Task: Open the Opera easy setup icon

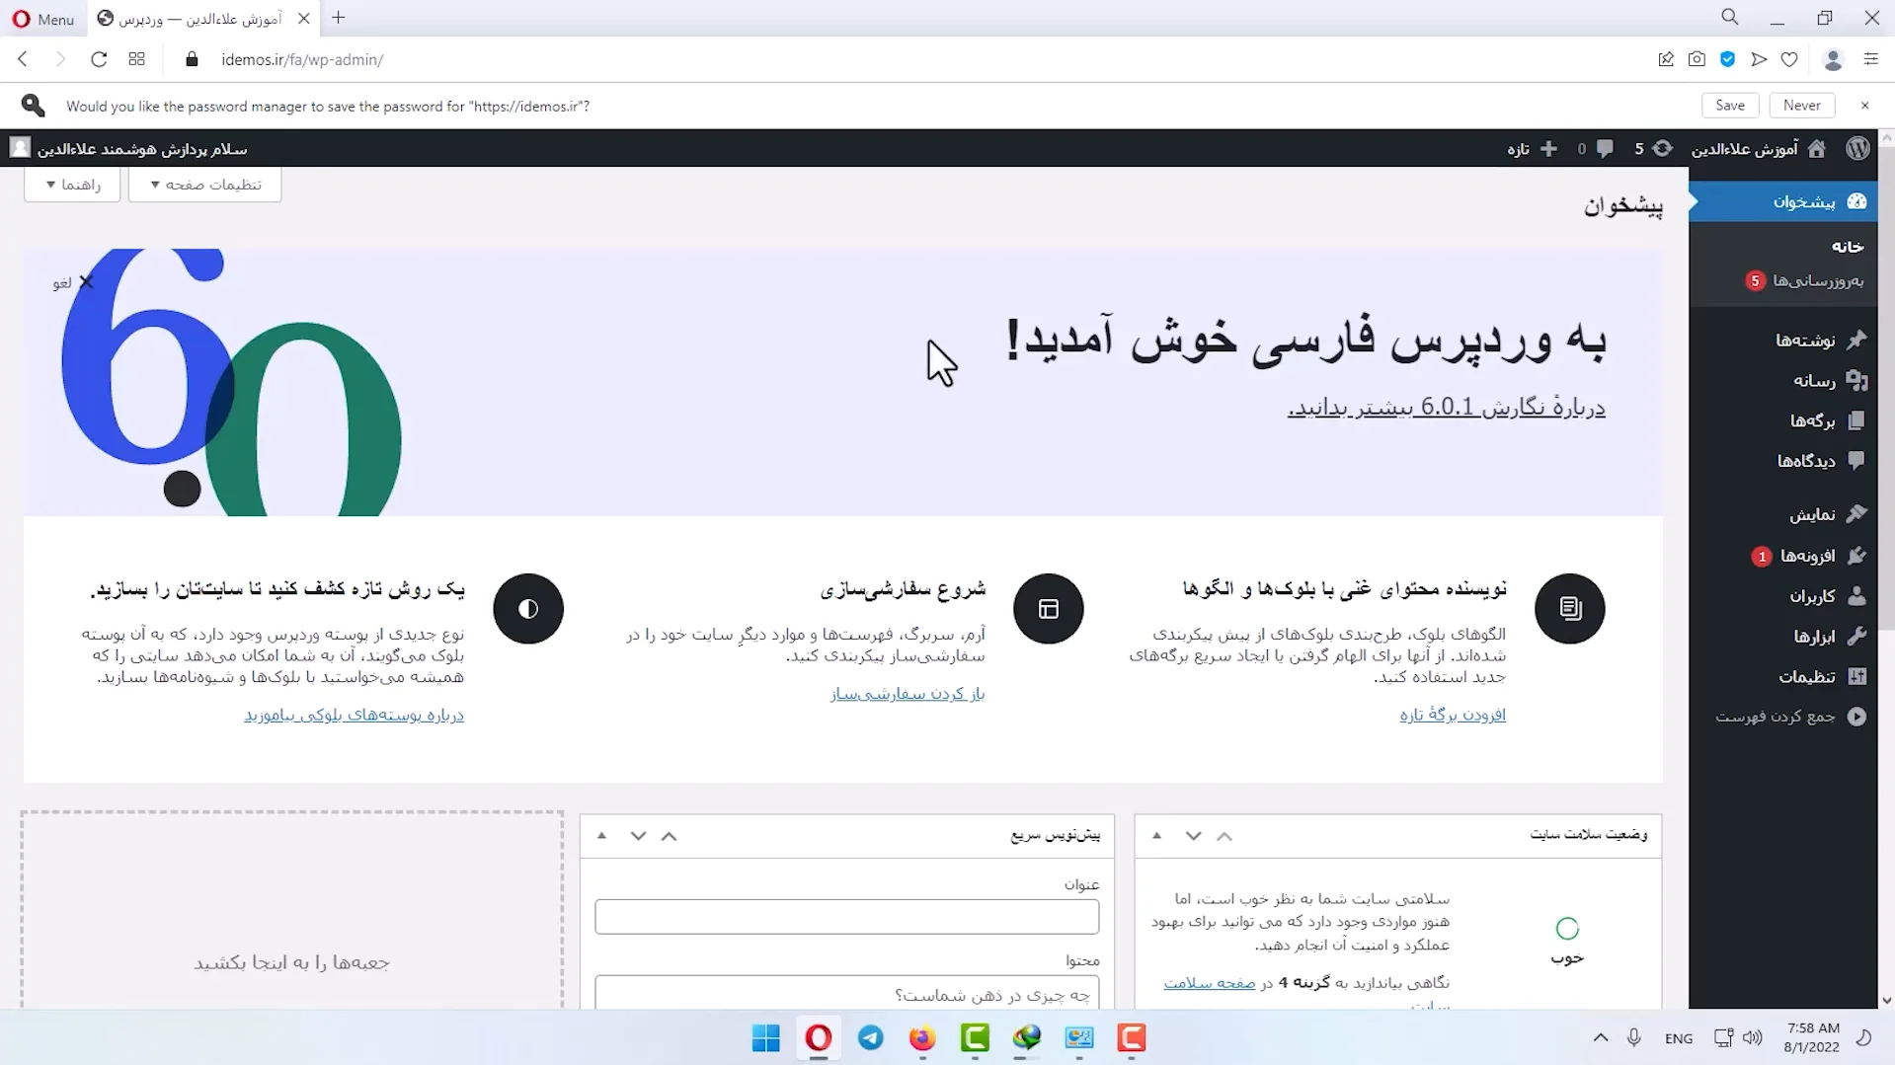Action: (1870, 59)
